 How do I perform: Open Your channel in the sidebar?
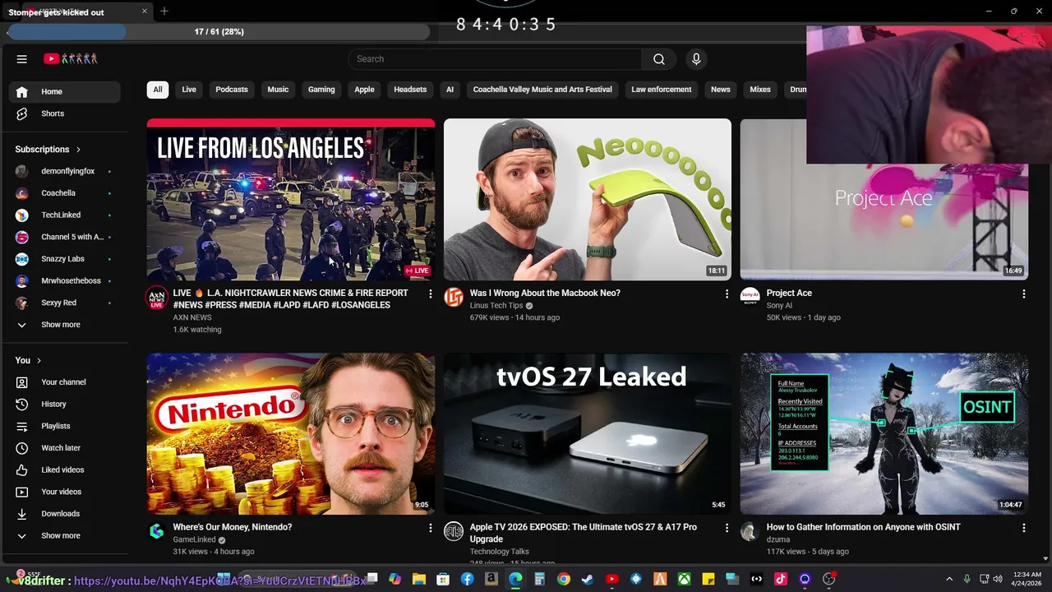coord(64,382)
